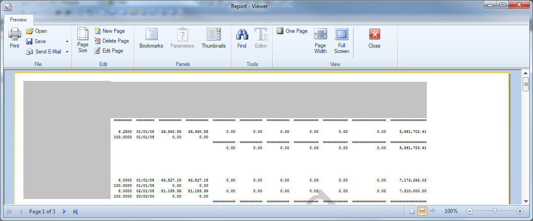Click Send E-Mail icon
The width and height of the screenshot is (533, 221).
[x=30, y=52]
